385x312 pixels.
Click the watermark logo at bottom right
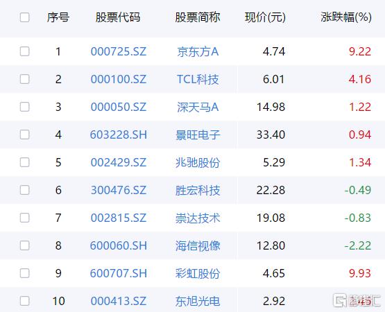click(x=357, y=300)
